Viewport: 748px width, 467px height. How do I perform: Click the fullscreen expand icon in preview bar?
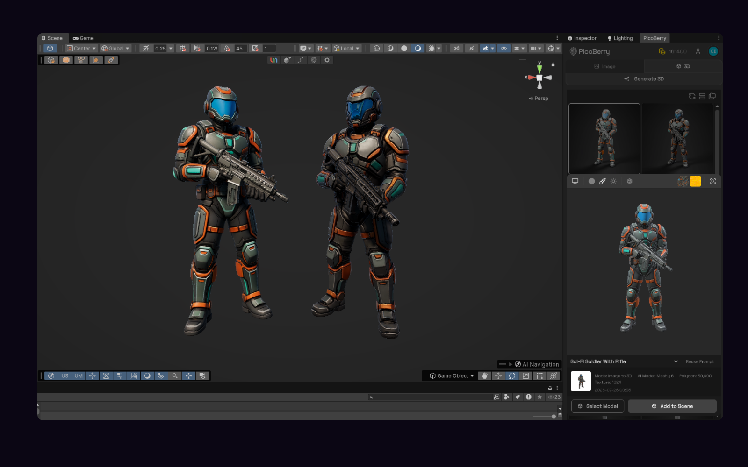point(713,181)
